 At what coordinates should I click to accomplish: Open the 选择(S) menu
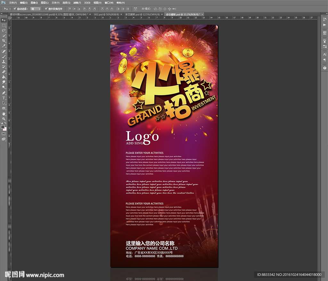(66, 3)
